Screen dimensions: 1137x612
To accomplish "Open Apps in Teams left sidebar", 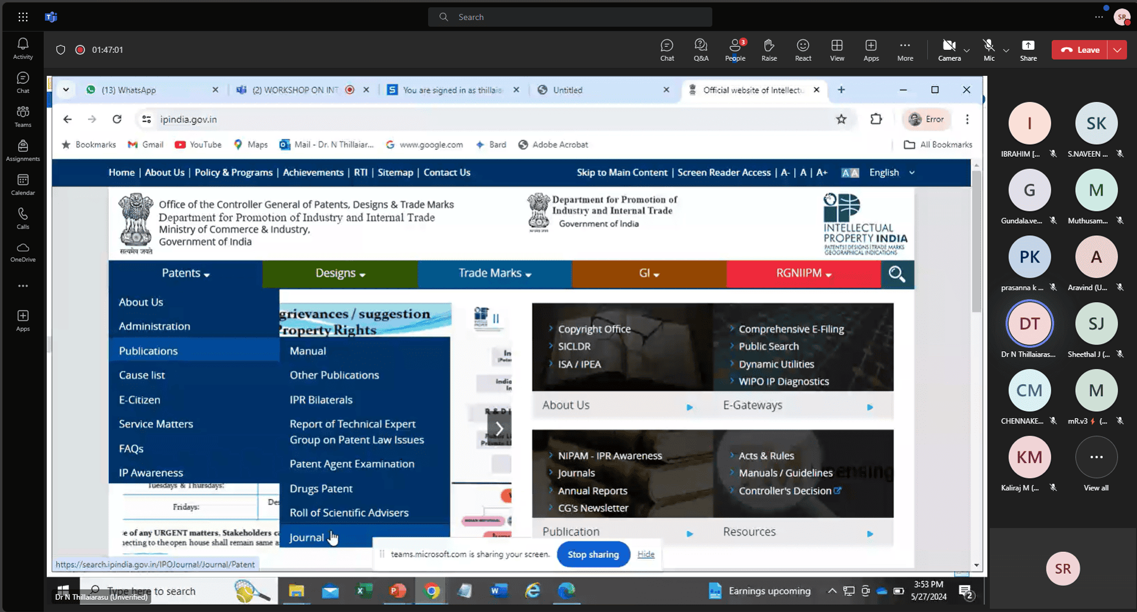I will click(22, 321).
